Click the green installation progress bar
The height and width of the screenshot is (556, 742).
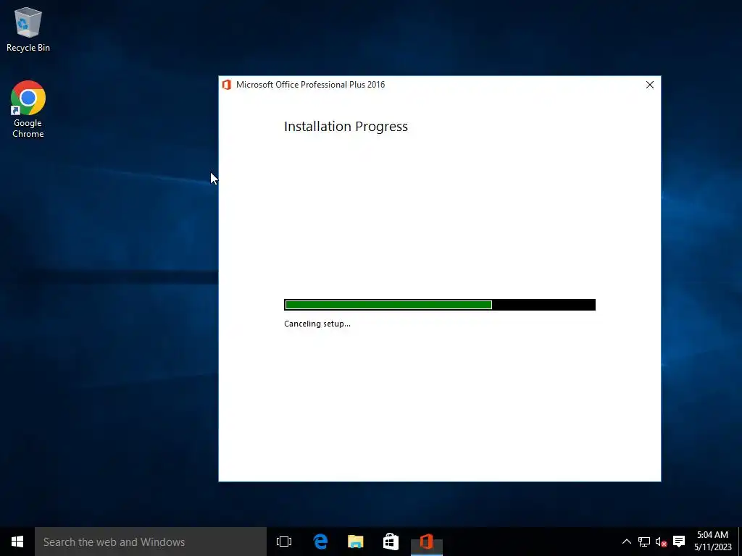point(440,305)
